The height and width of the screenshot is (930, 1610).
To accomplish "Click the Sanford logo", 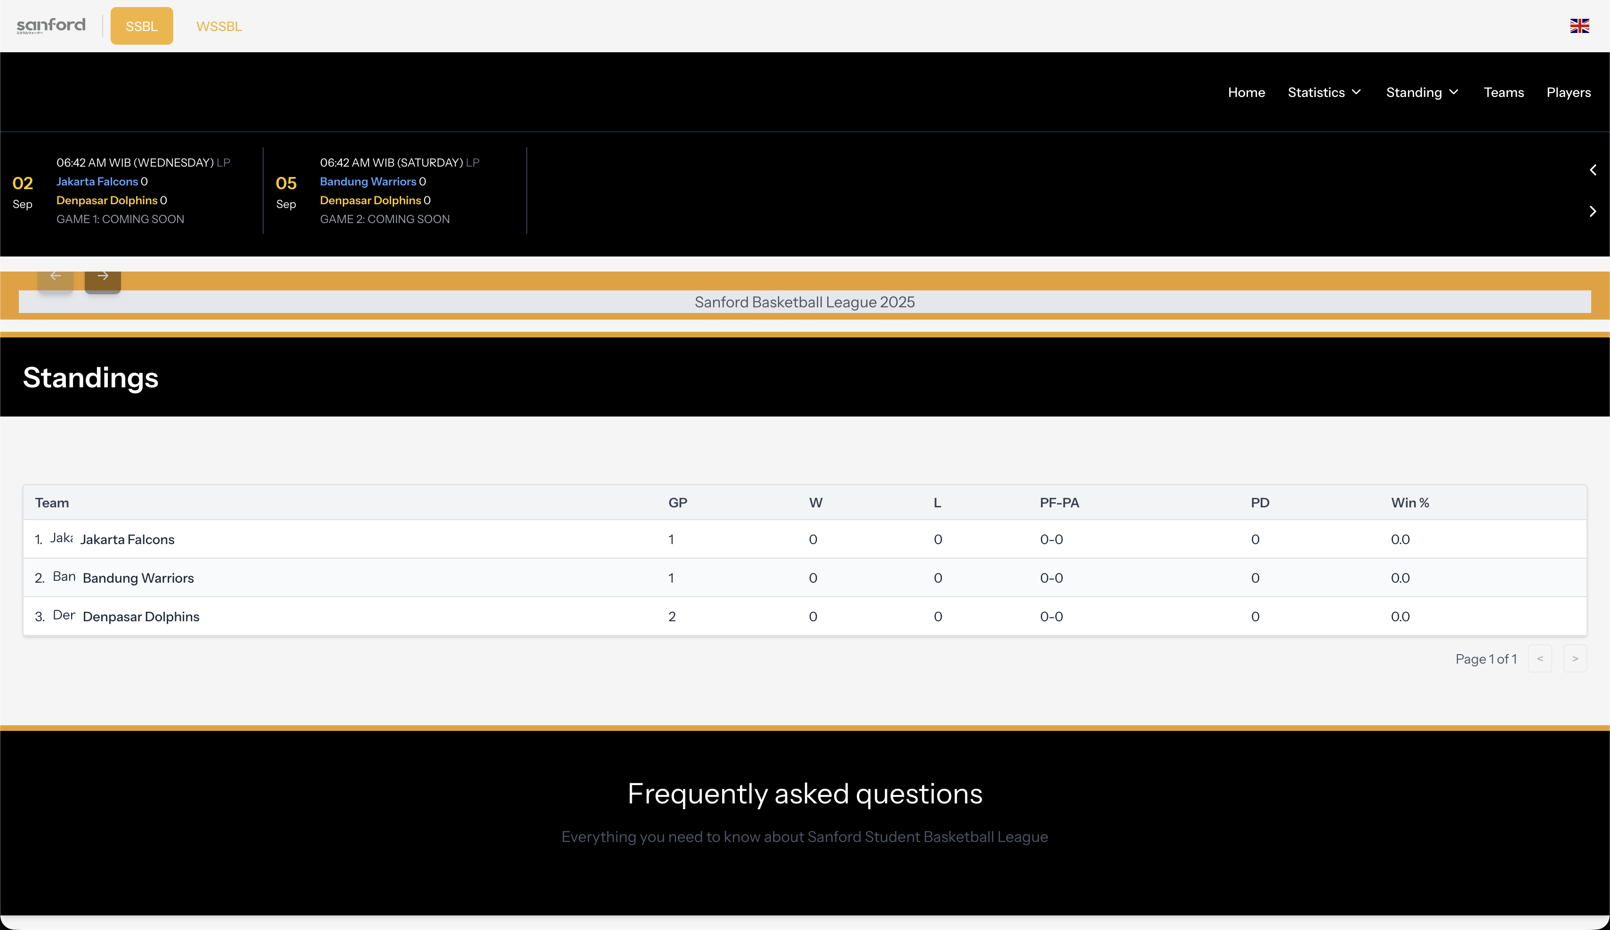I will point(51,25).
